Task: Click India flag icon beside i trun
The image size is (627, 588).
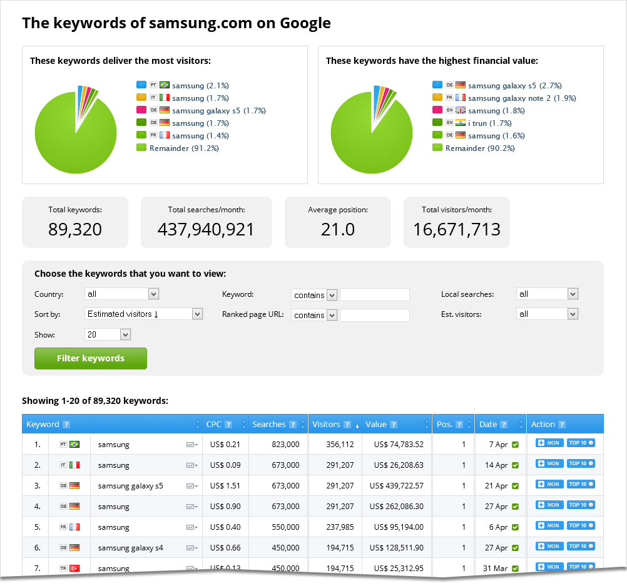Action: click(x=461, y=123)
